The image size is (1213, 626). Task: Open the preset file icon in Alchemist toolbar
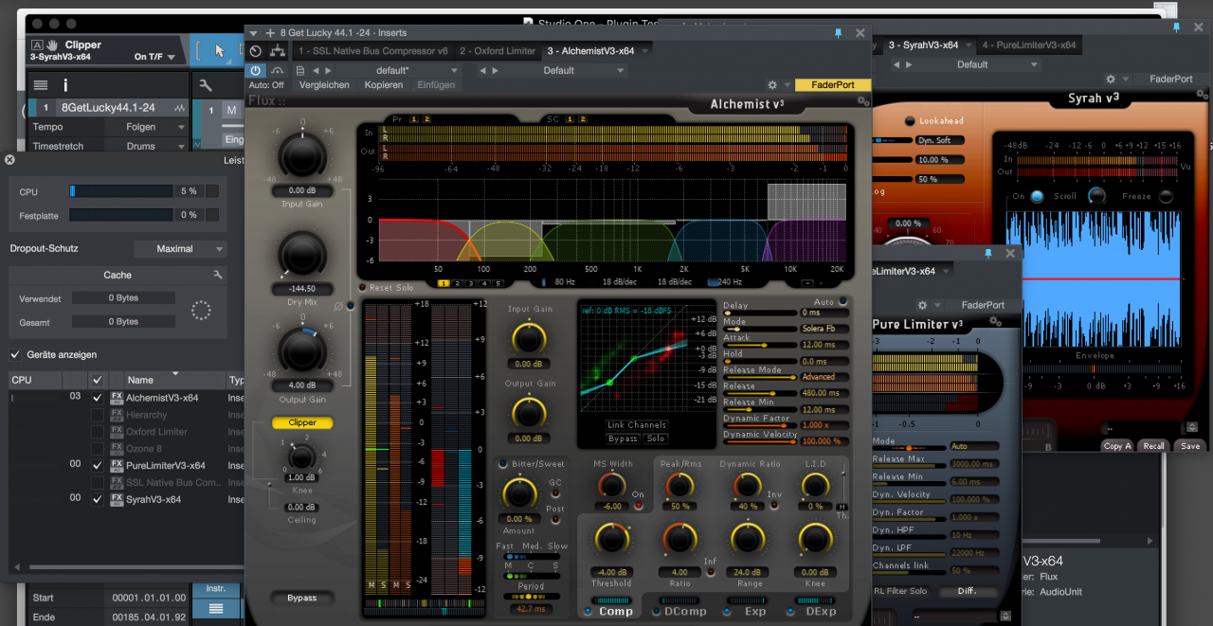(300, 70)
